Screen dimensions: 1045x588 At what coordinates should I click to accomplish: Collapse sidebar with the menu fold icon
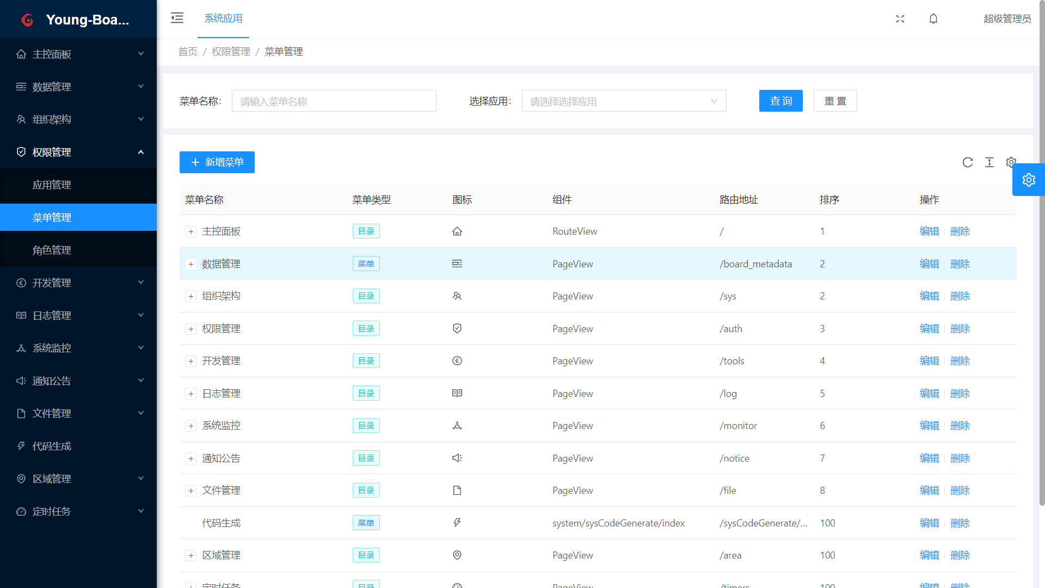(x=177, y=18)
